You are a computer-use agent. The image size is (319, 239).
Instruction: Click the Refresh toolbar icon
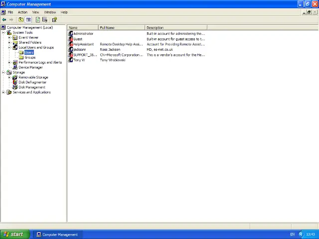[38, 20]
